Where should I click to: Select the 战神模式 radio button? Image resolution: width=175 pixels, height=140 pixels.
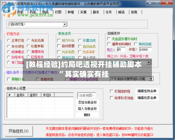click(x=8, y=52)
